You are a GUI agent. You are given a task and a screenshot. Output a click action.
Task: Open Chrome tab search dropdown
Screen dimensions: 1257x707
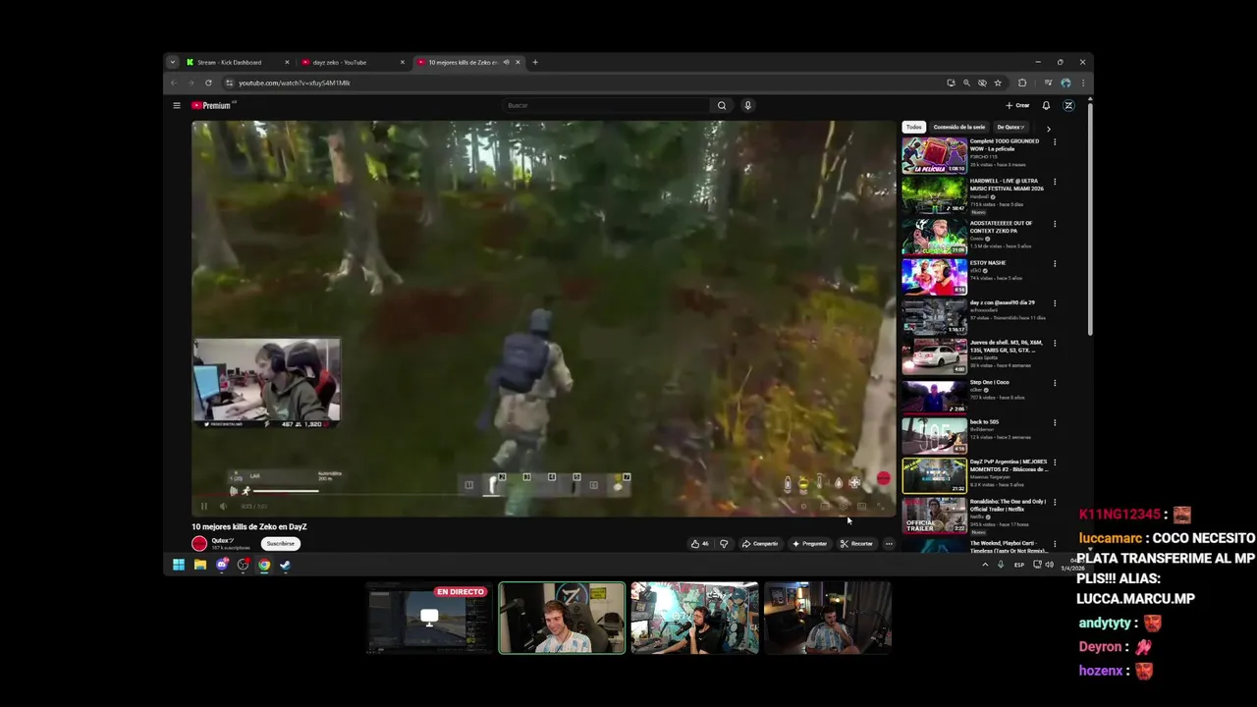[172, 62]
